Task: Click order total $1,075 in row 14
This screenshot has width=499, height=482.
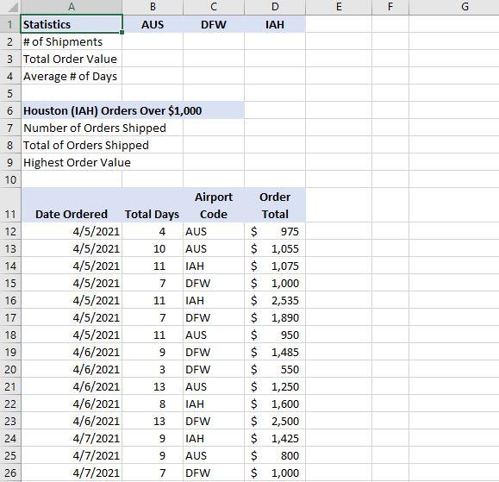Action: (x=275, y=266)
